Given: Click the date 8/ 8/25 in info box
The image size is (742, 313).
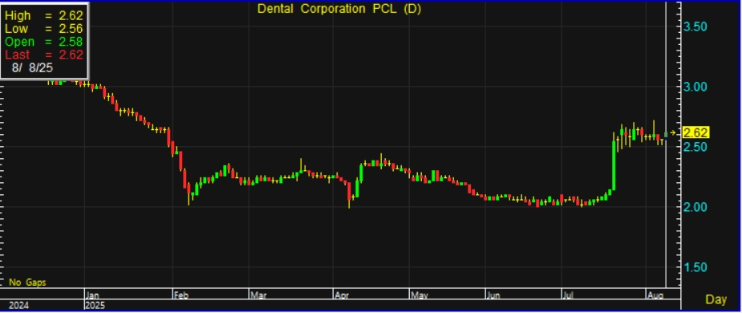Looking at the screenshot, I should point(33,67).
